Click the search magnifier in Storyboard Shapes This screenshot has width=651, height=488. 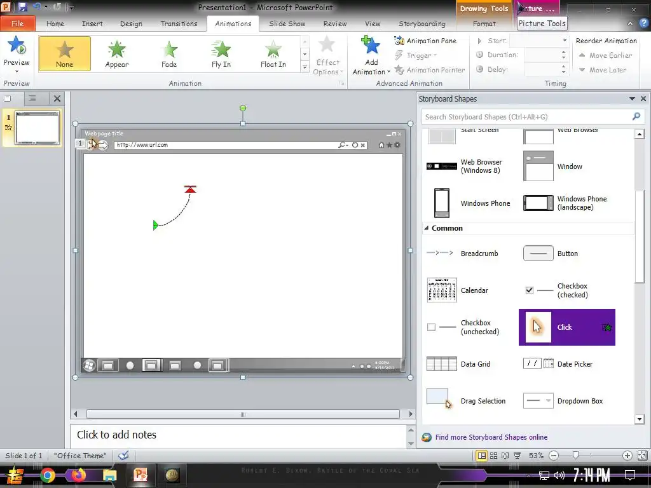click(636, 117)
